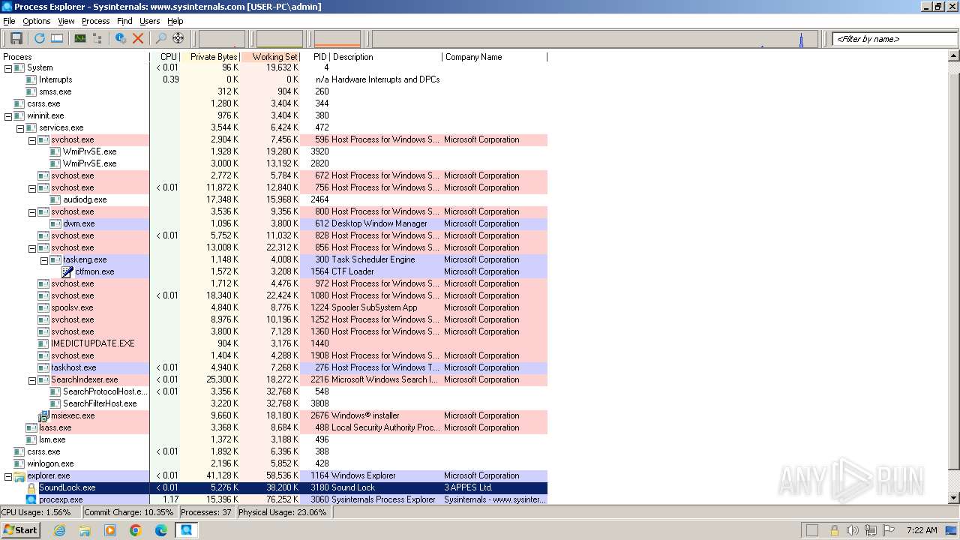Viewport: 960px width, 540px height.
Task: Sort by Working Set column header
Action: click(x=271, y=56)
